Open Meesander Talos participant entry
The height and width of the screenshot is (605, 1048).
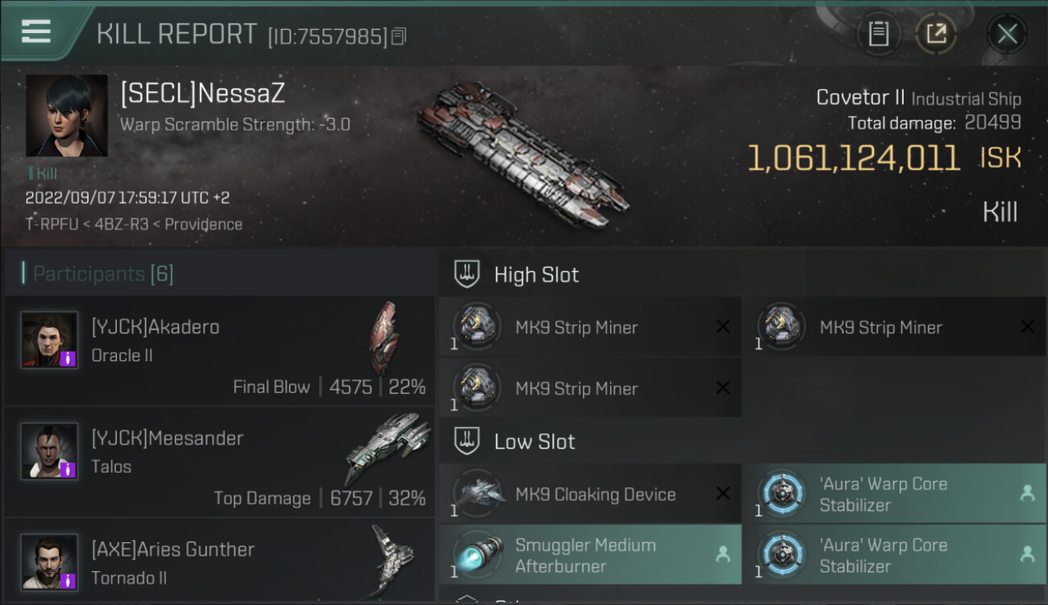point(219,461)
